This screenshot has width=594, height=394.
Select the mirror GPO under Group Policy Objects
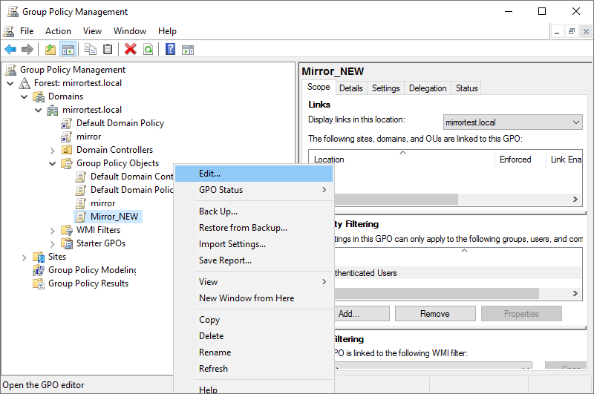coord(102,203)
